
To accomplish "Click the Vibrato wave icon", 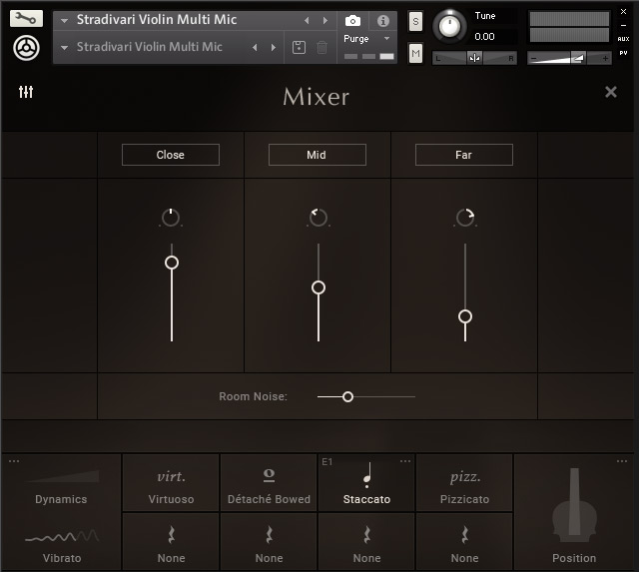I will coord(62,536).
